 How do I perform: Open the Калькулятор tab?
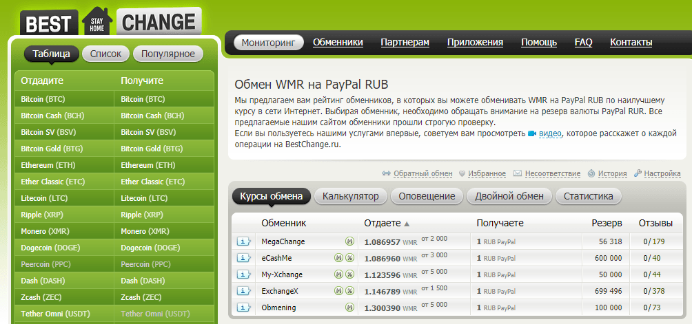(351, 196)
